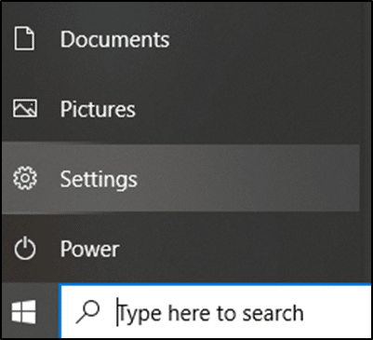
Task: Click the Settings gear icon
Action: click(x=25, y=178)
